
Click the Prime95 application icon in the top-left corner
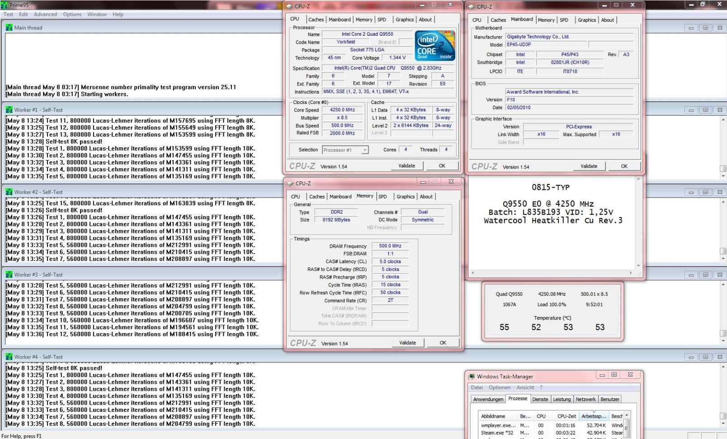click(4, 4)
